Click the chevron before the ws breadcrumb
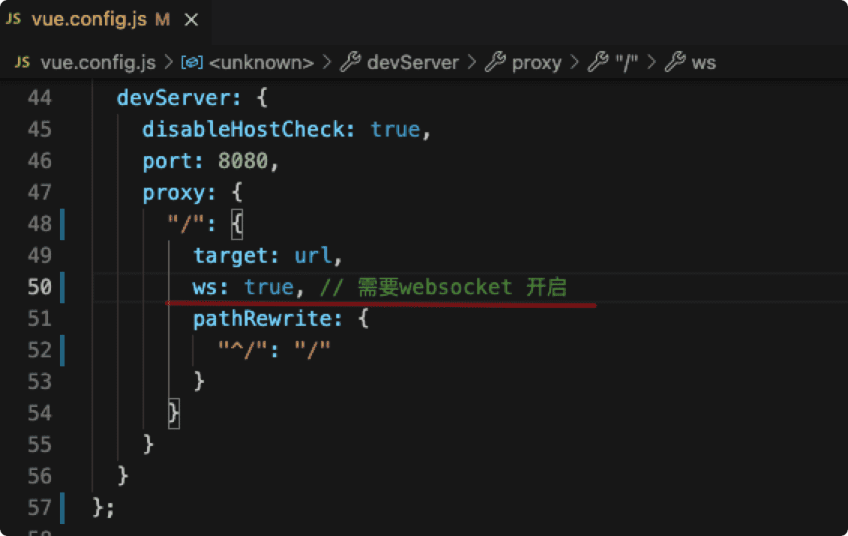 pos(651,62)
